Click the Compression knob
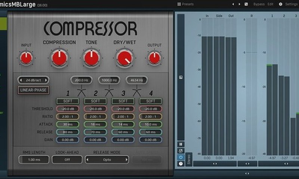This screenshot has width=299, height=179. (59, 58)
